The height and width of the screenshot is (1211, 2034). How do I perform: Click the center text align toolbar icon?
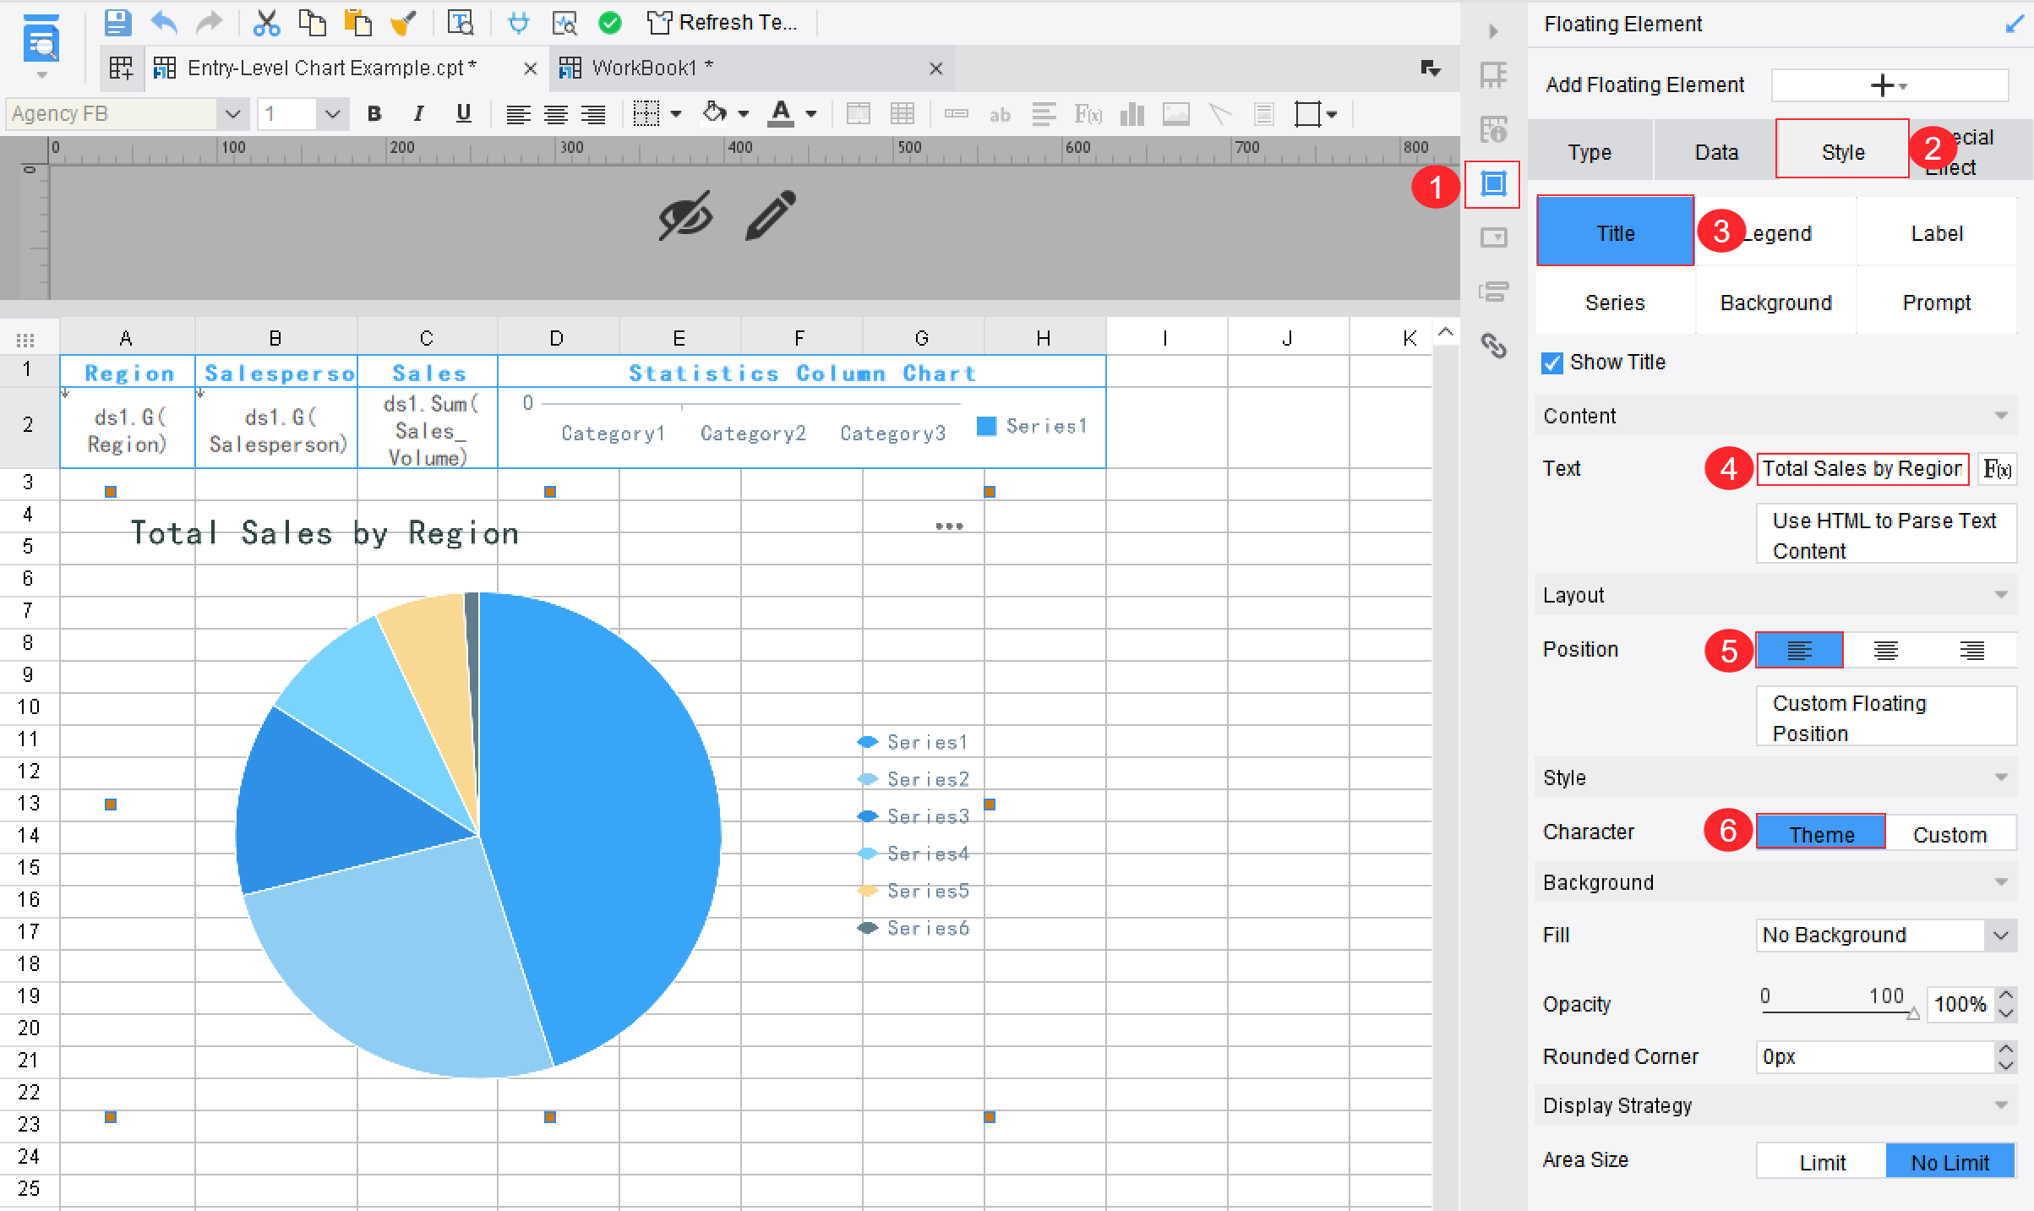556,114
